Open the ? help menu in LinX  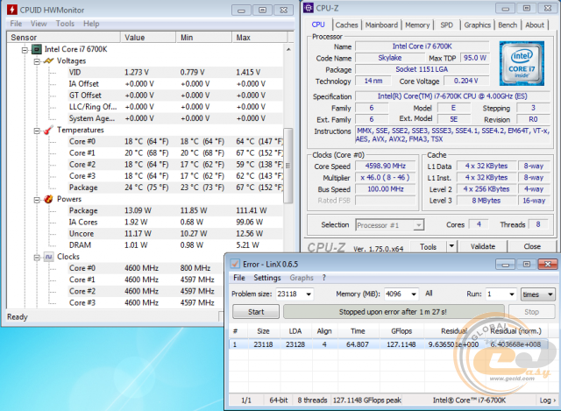pos(323,278)
